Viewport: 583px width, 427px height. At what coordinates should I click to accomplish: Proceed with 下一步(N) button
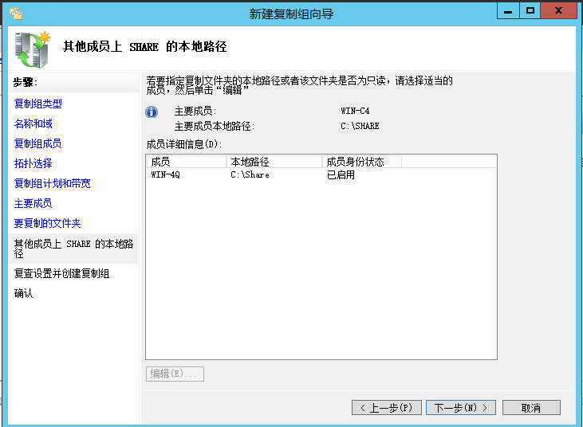[461, 408]
